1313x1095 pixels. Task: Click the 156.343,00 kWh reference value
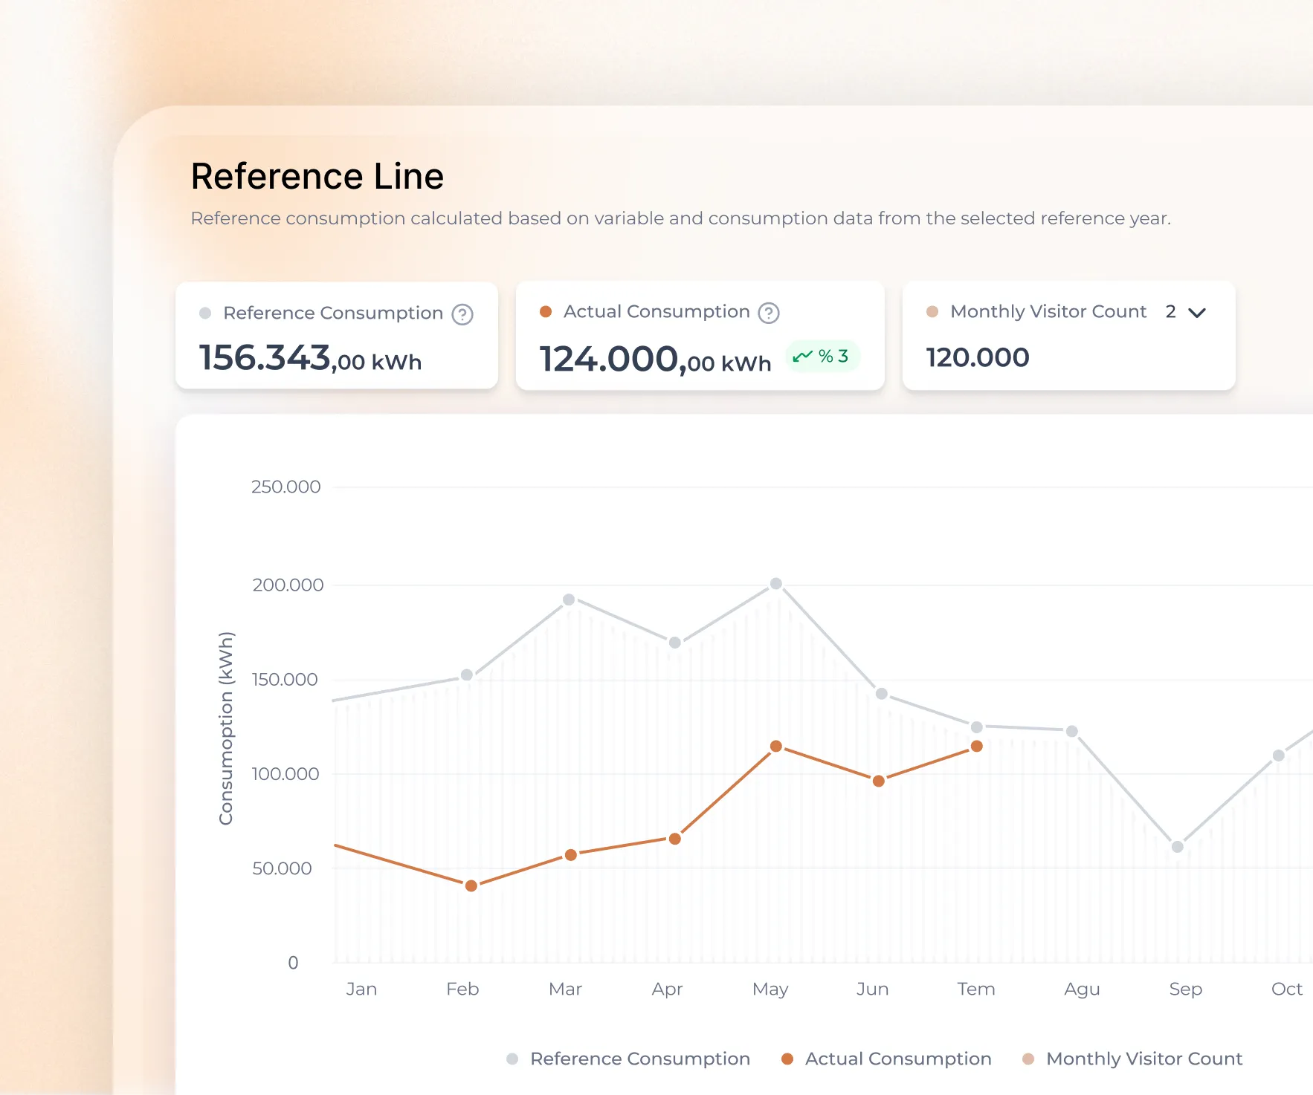[x=310, y=359]
